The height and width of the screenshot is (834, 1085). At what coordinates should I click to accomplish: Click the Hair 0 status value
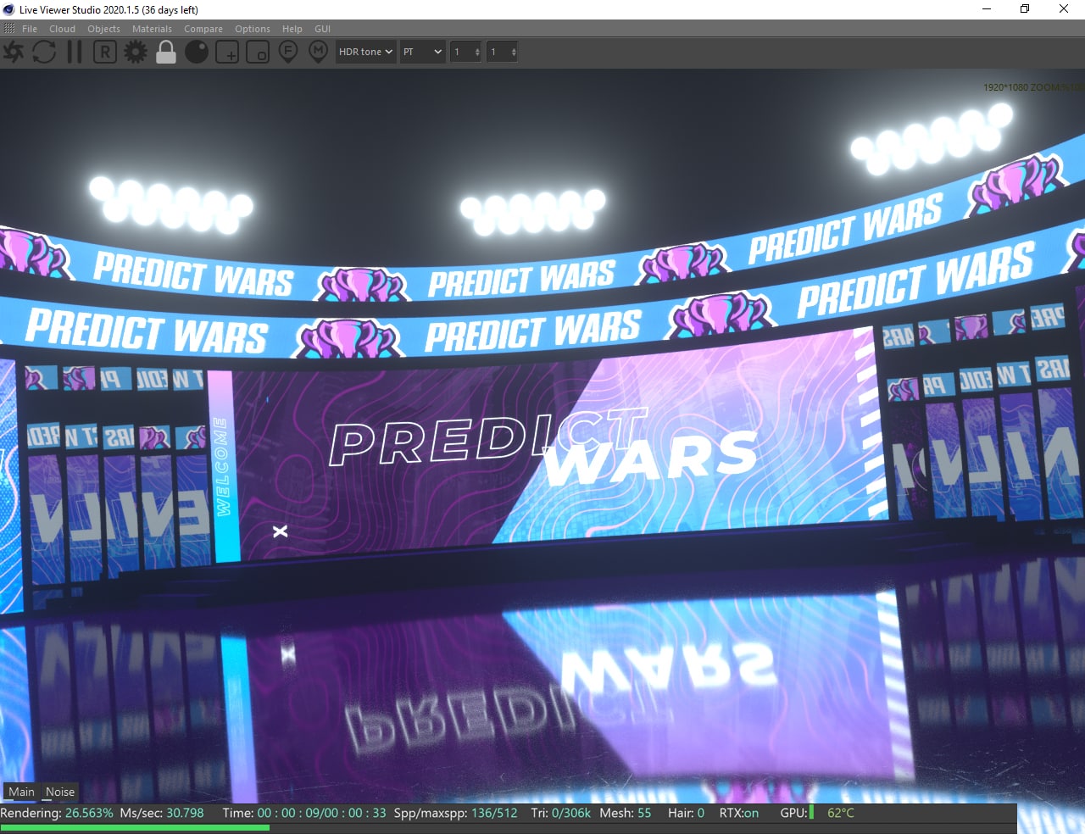point(686,813)
